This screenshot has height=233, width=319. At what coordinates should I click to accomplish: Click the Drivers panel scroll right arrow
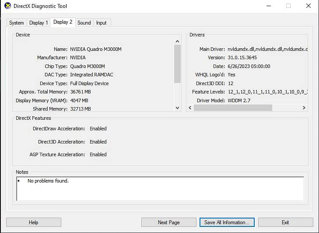click(304, 108)
